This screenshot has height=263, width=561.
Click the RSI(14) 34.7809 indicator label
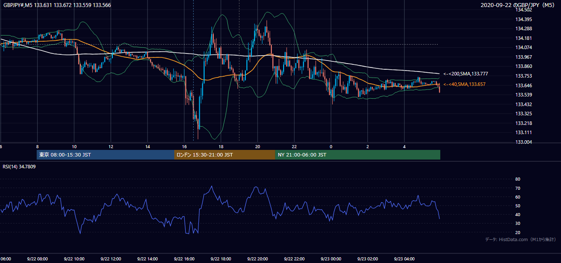[x=19, y=167]
